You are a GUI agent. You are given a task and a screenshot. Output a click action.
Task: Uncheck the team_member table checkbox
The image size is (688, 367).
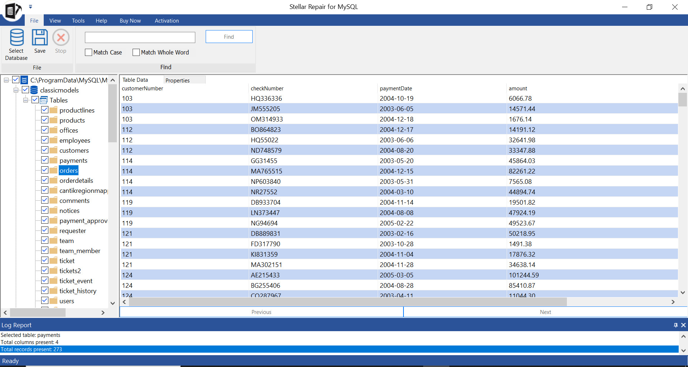45,250
